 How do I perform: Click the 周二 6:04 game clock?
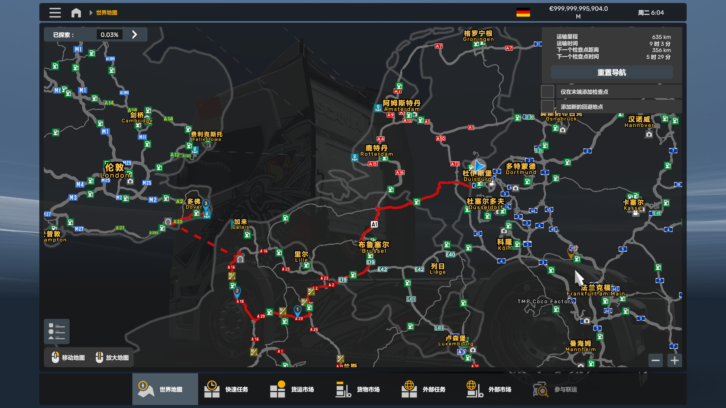pyautogui.click(x=651, y=12)
